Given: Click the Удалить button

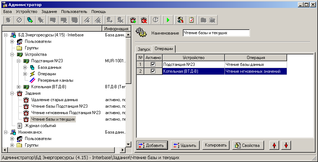Looking at the screenshot, I should coord(185,145).
